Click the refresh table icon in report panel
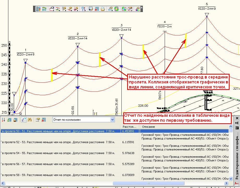 9,120
